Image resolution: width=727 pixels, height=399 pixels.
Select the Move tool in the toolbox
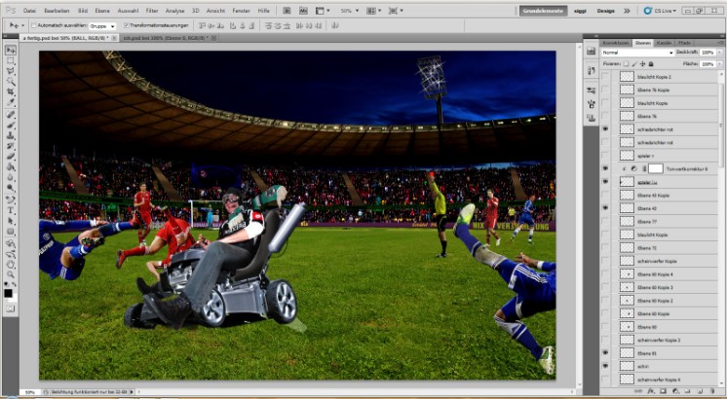pyautogui.click(x=11, y=49)
